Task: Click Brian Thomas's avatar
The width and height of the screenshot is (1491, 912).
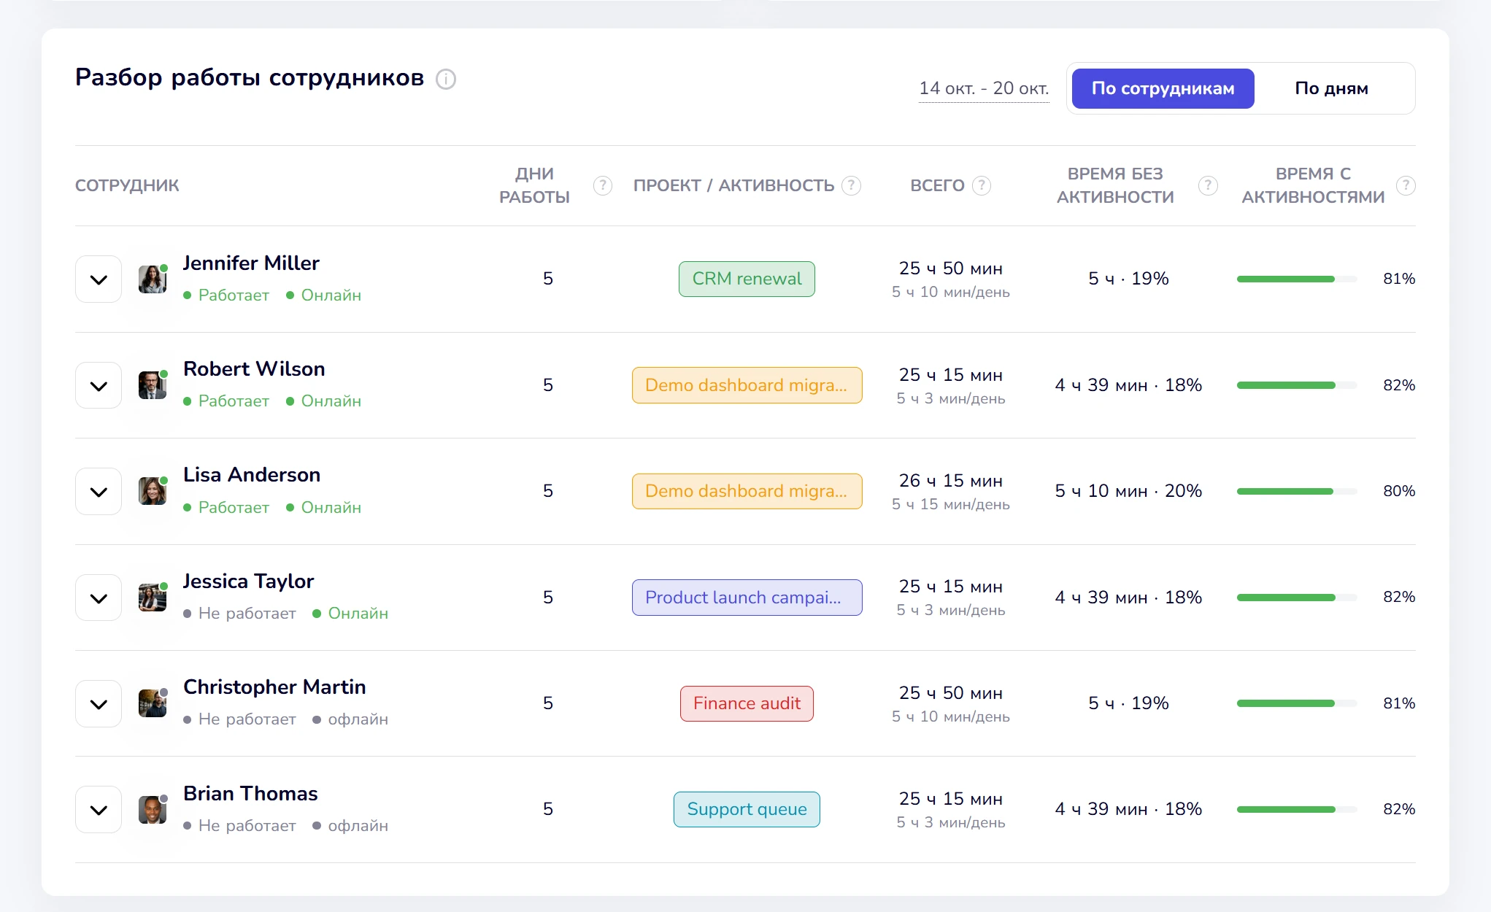Action: click(x=153, y=810)
